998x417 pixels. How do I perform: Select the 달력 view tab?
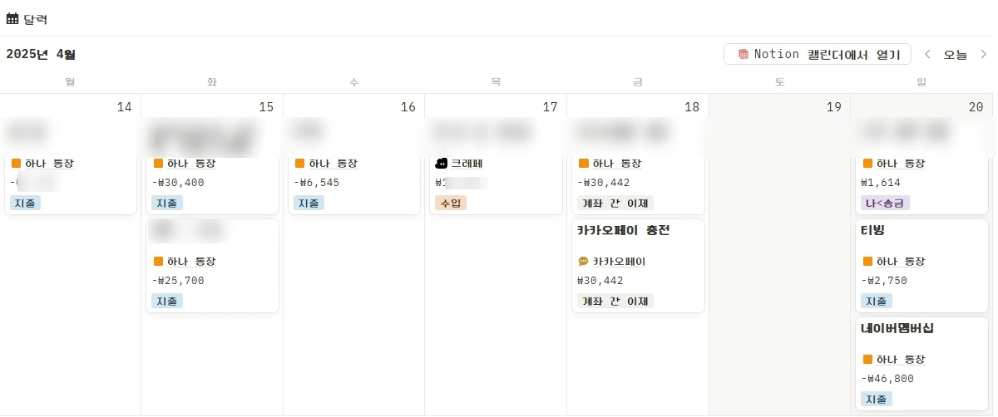pos(27,18)
